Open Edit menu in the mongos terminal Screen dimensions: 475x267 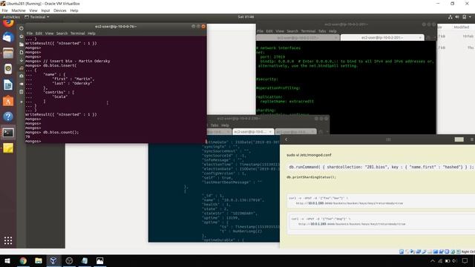pyautogui.click(x=39, y=33)
